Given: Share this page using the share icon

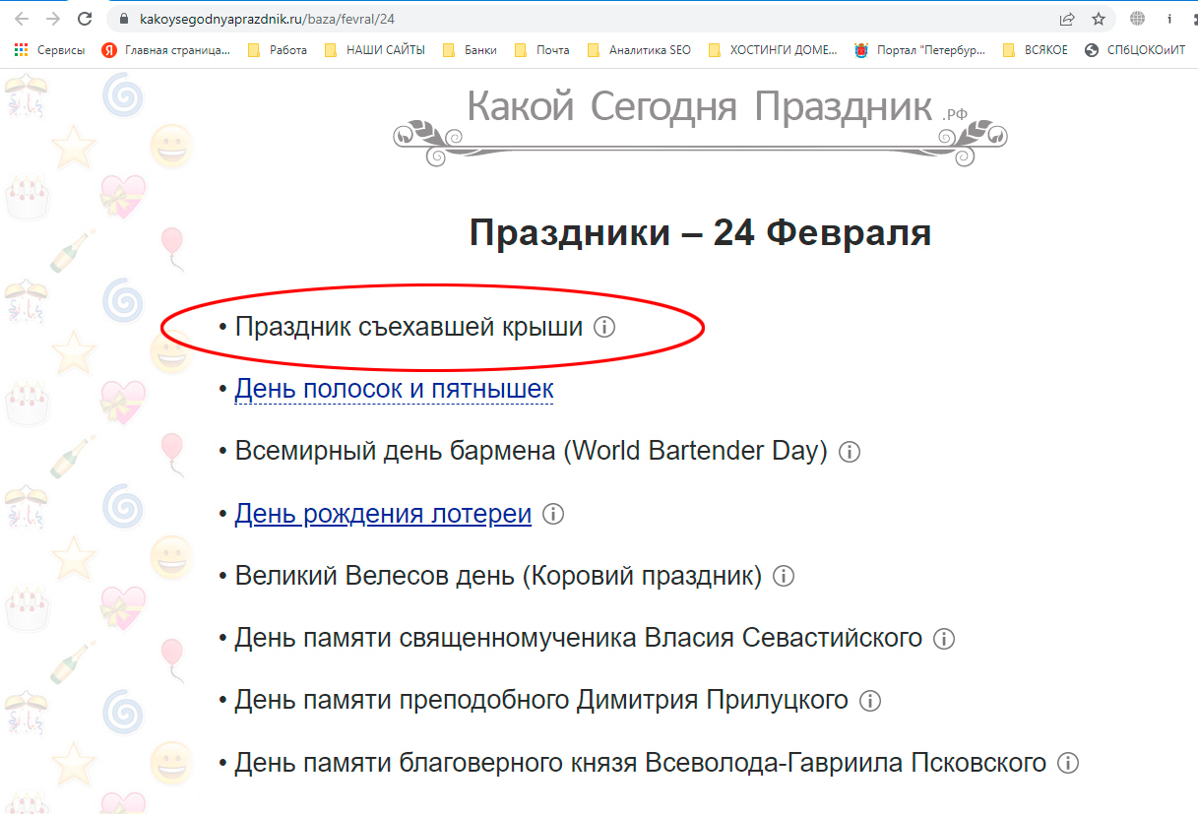Looking at the screenshot, I should click(x=1067, y=19).
